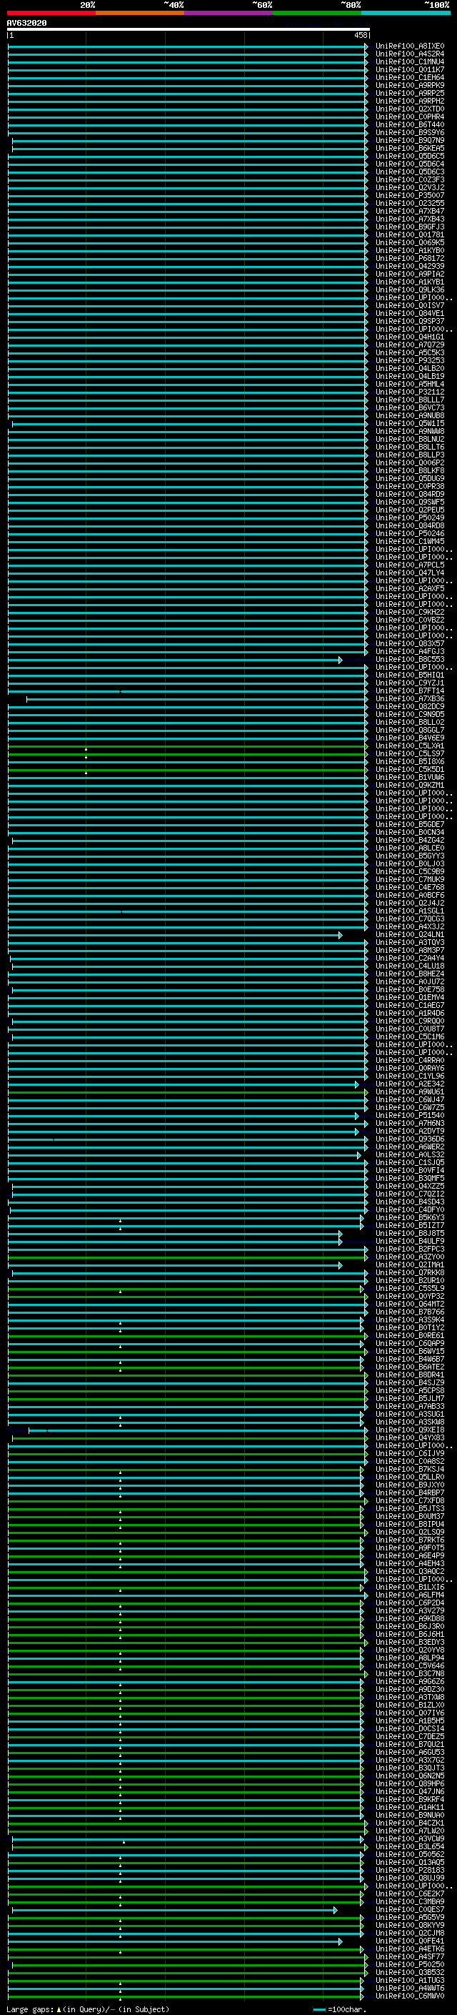This screenshot has width=457, height=2015.
Task: Select hit label UniRef100_Q9SP37
Action: pyautogui.click(x=410, y=322)
